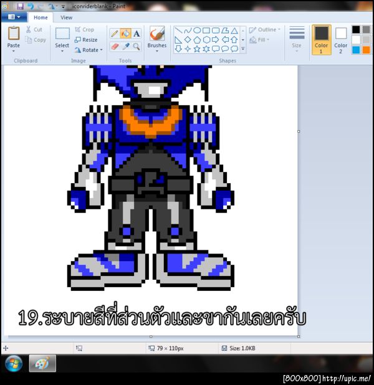This screenshot has width=374, height=385.
Task: Choose the Six-point star shape
Action: pos(206,49)
